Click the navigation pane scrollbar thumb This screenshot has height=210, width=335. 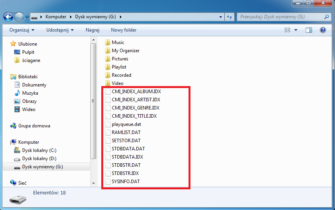tap(93, 101)
